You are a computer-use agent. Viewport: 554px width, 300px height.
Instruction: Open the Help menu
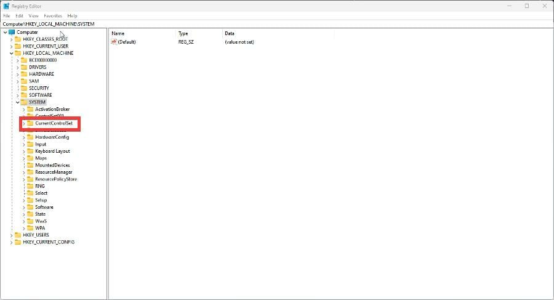[x=72, y=16]
